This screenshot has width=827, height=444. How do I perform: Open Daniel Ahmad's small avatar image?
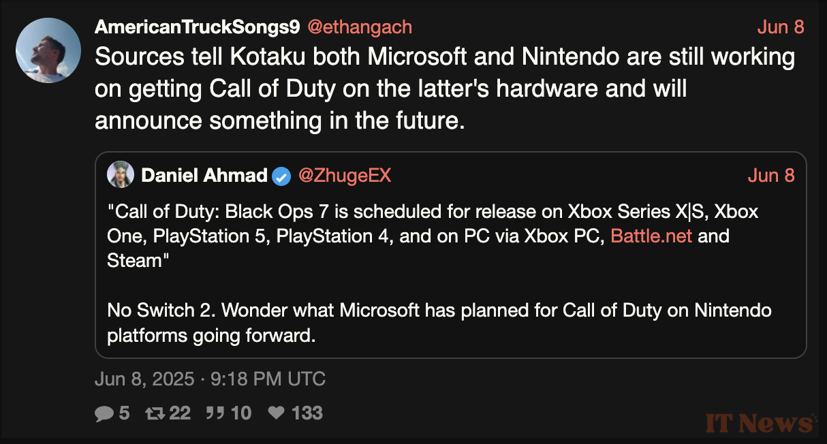(x=121, y=175)
